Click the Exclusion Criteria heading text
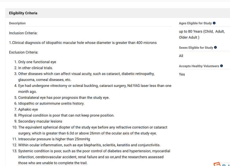This screenshot has width=230, height=166. pyautogui.click(x=24, y=52)
